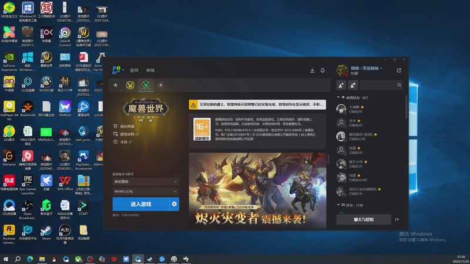Viewport: 470px width, 264px height.
Task: Switch to the yellow World of Warcraft tab
Action: pos(130,85)
